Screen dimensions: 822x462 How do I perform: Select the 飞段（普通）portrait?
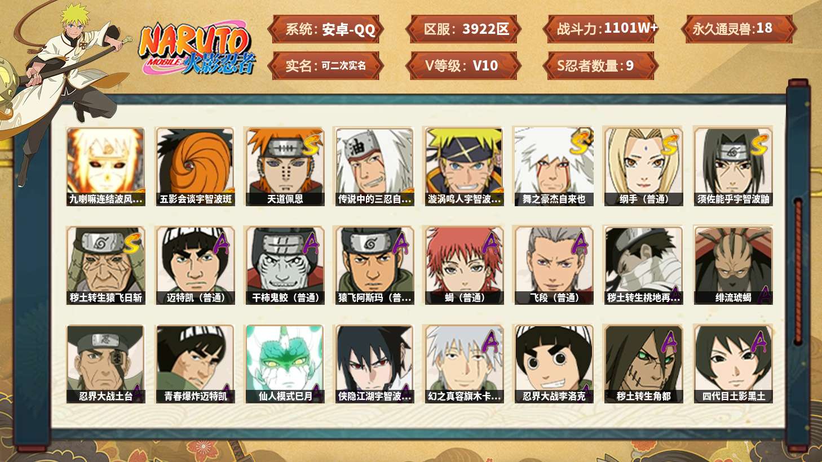click(x=554, y=265)
